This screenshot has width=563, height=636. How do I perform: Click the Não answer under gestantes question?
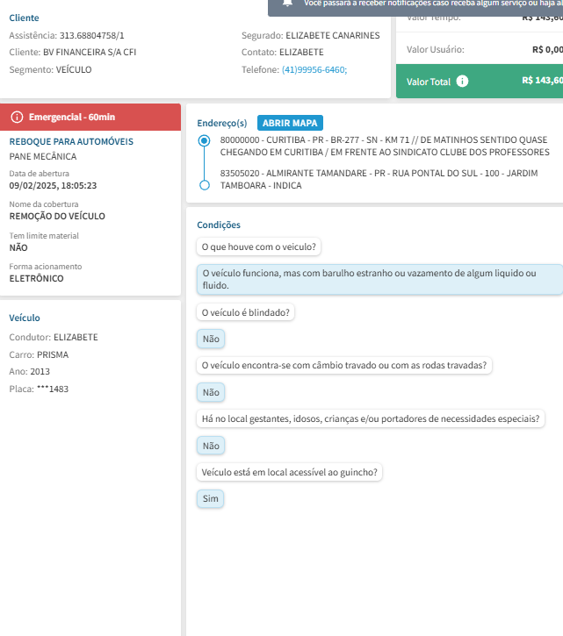pos(211,446)
